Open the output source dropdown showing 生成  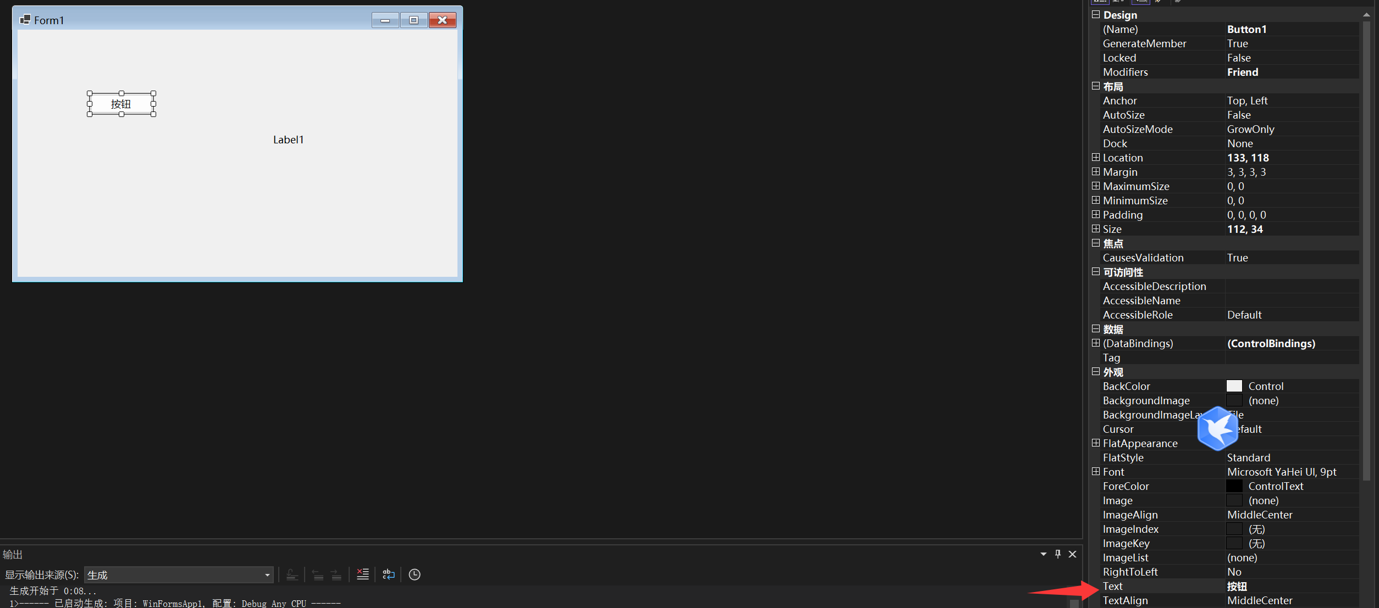tap(179, 575)
